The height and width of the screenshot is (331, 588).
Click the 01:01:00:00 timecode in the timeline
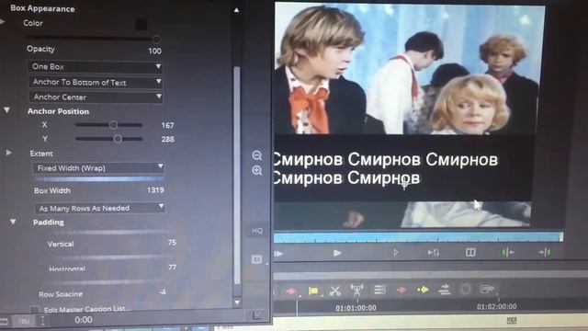point(356,308)
